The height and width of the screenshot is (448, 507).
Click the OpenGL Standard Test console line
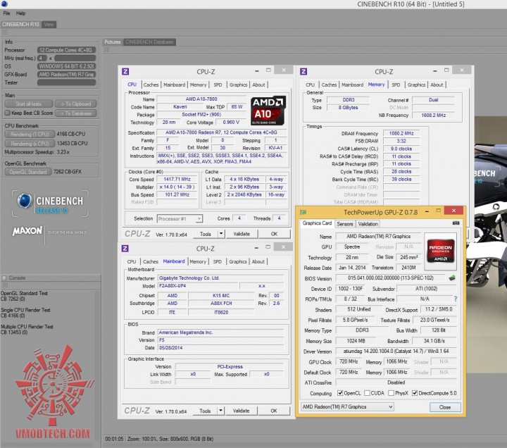click(x=24, y=293)
